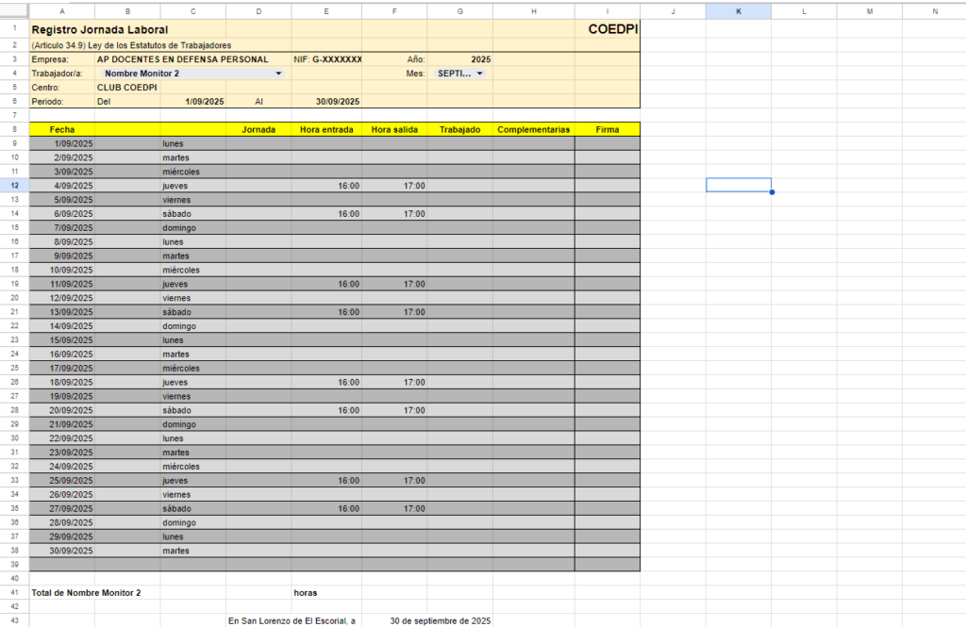This screenshot has height=627, width=966.
Task: Select the Fecha header cell
Action: [x=62, y=129]
